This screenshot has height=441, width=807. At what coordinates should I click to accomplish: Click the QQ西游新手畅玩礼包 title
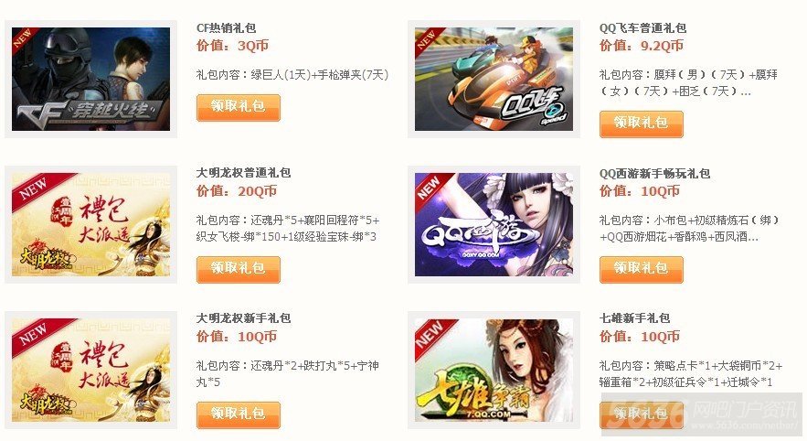pos(654,173)
